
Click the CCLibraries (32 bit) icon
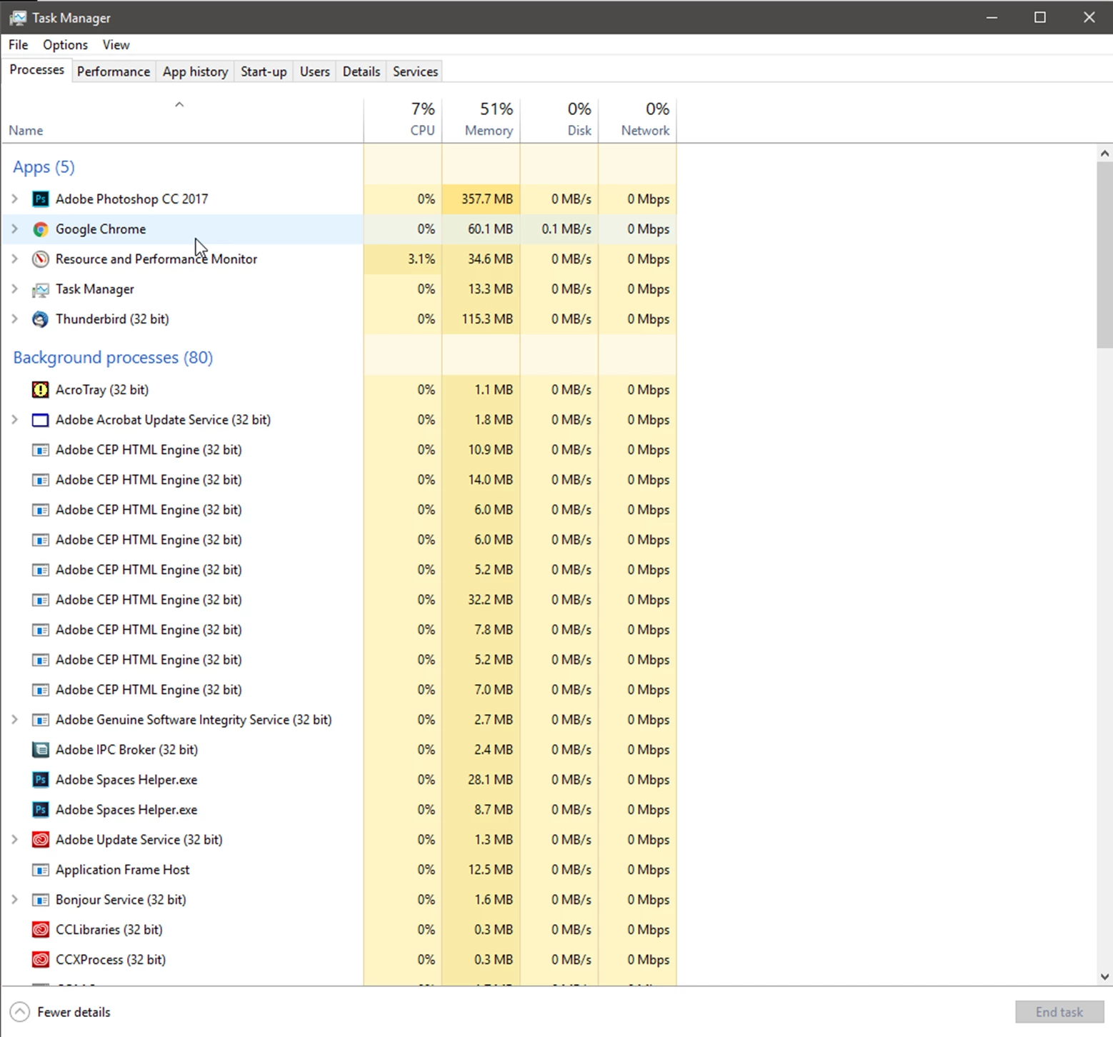click(x=41, y=930)
